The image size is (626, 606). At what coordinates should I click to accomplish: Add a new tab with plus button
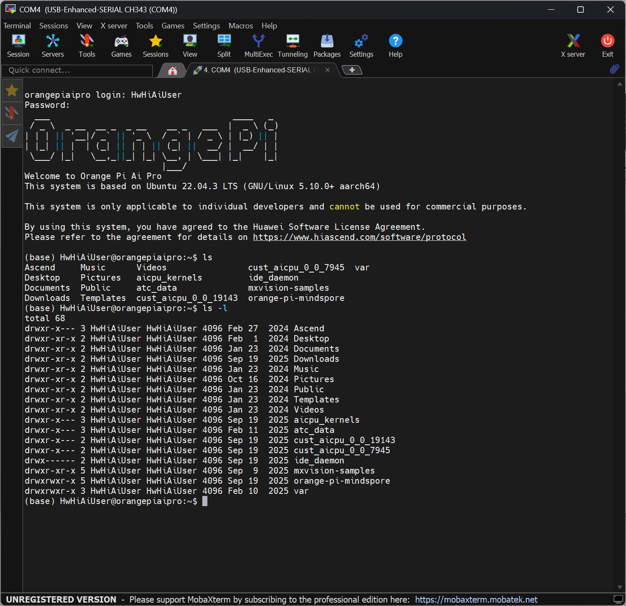[352, 70]
